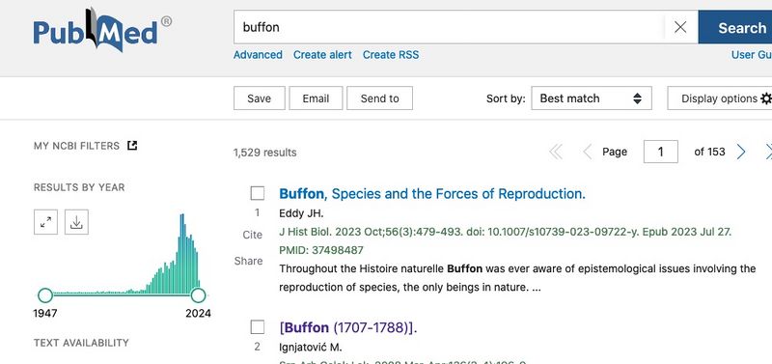Open the User Guide link
Viewport: 772px width, 364px height.
pos(752,55)
